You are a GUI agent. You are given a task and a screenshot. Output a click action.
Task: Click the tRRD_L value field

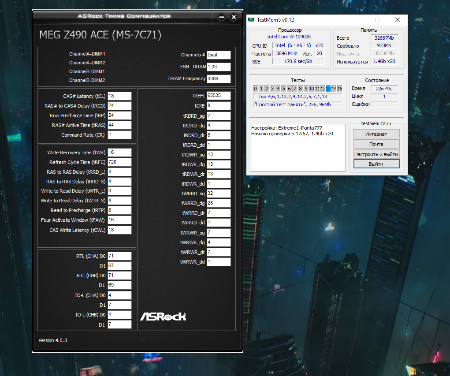click(x=120, y=172)
